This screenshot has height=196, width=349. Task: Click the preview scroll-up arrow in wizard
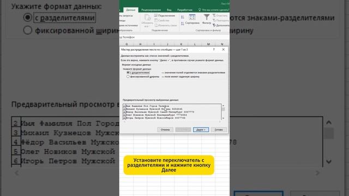pyautogui.click(x=223, y=106)
